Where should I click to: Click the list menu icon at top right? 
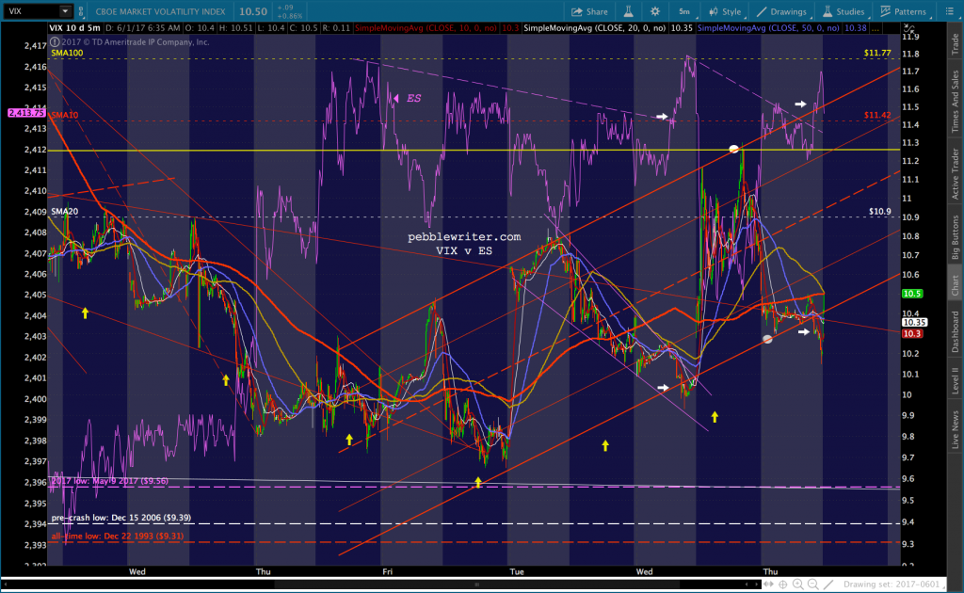point(949,11)
